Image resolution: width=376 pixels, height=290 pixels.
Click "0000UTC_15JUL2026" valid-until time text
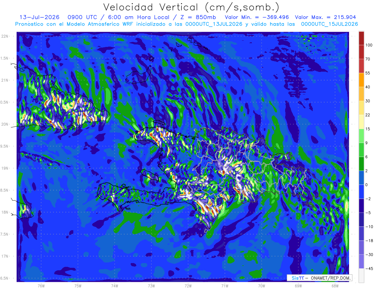(x=329, y=24)
